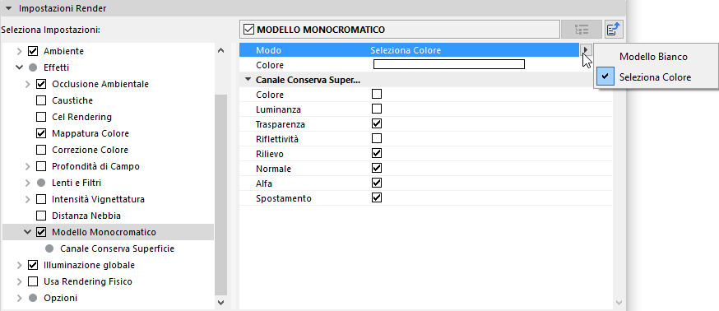Enable the Cel Rendering checkbox
Screen dimensions: 719x311
tap(41, 117)
